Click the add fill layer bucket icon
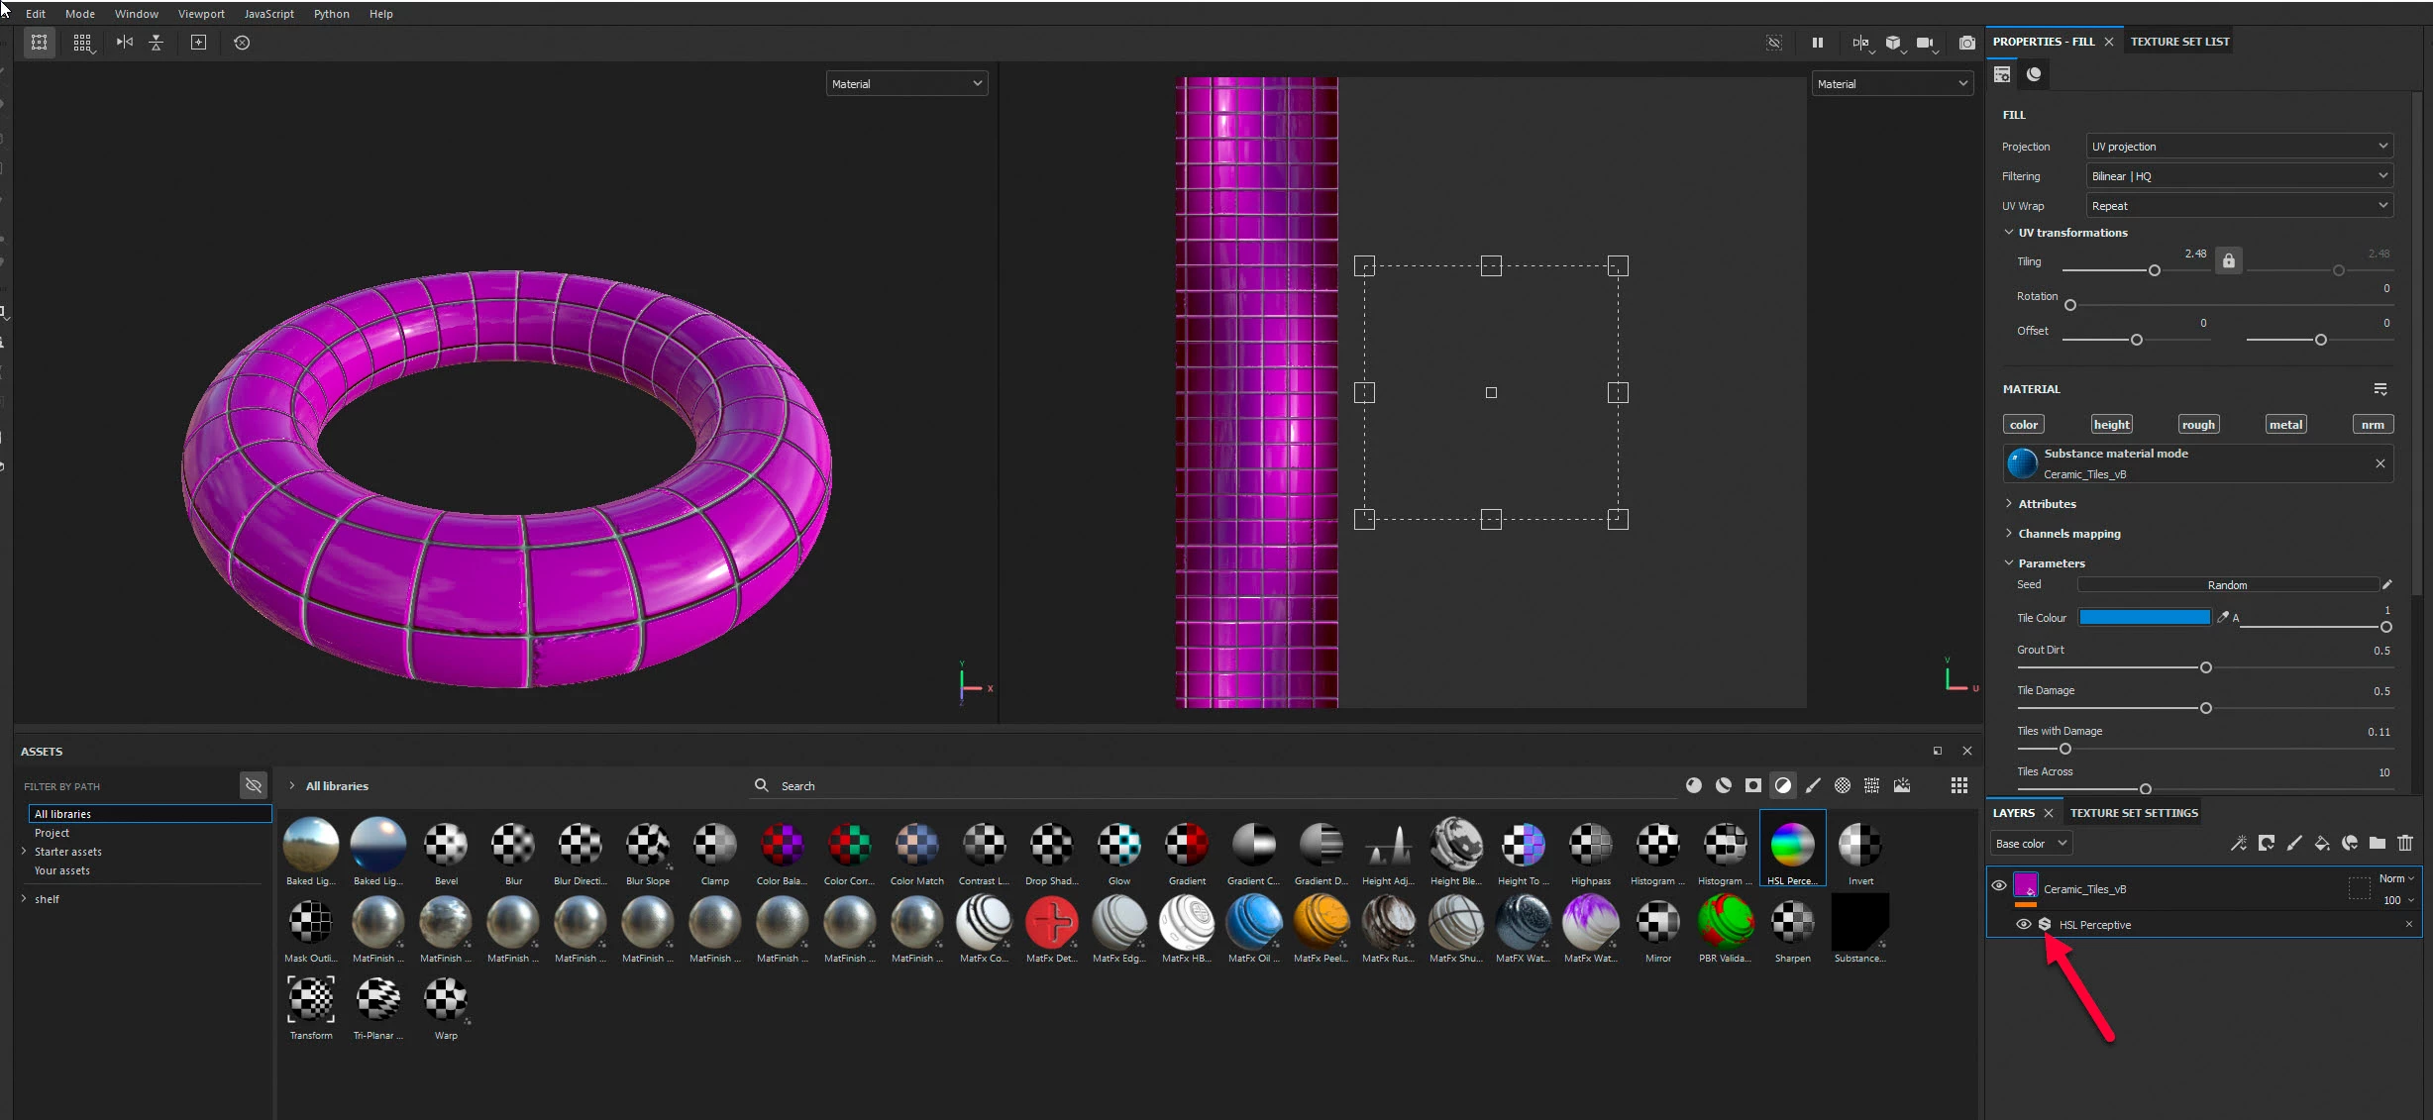 click(2322, 843)
